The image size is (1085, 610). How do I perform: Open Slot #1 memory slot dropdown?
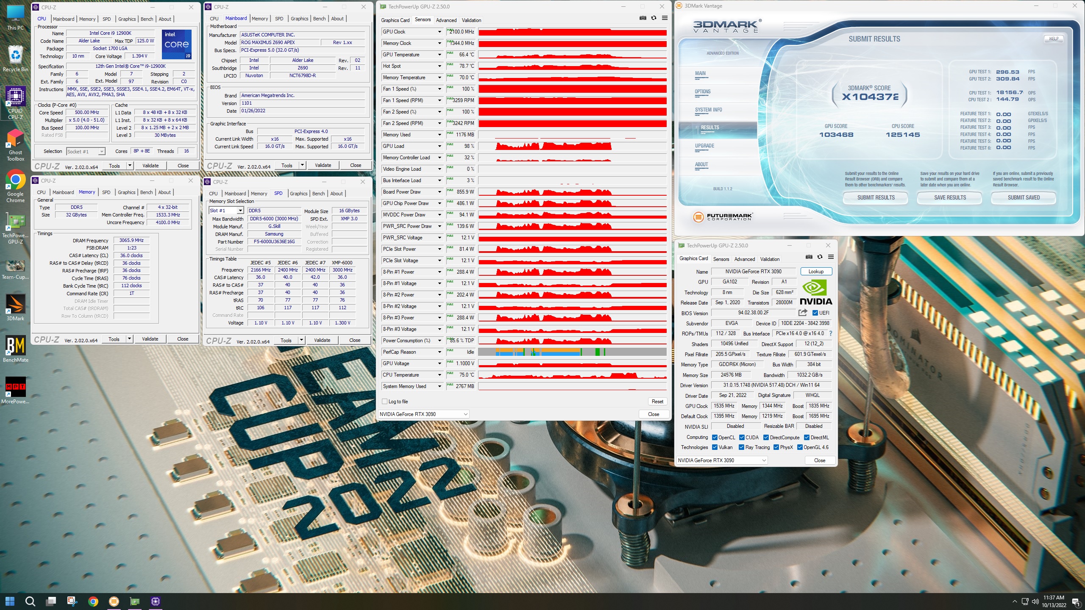click(x=226, y=211)
